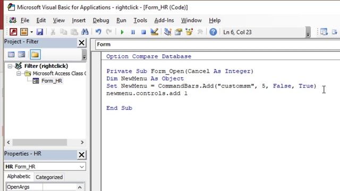Select Form_HR in the project tree

52,81
